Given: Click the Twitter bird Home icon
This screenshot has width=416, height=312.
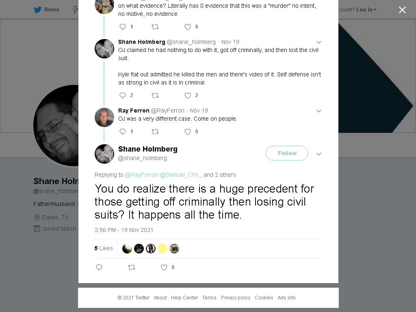Looking at the screenshot, I should click(x=37, y=10).
